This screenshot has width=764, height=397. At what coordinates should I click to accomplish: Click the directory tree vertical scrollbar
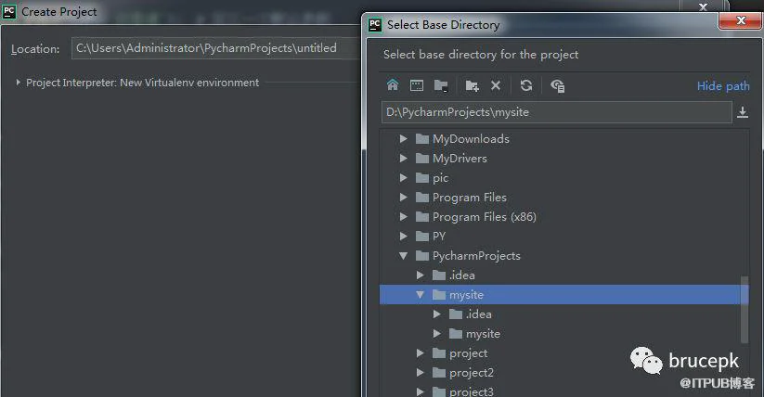tap(744, 309)
